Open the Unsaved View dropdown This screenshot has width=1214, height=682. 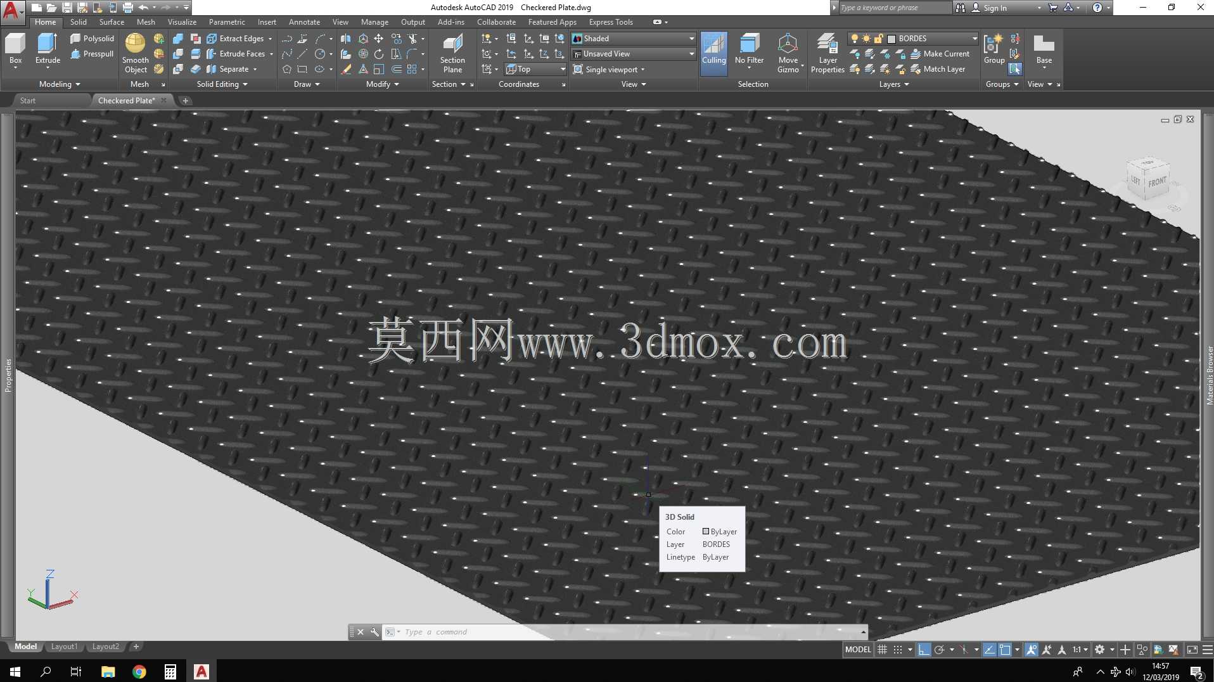click(x=633, y=54)
